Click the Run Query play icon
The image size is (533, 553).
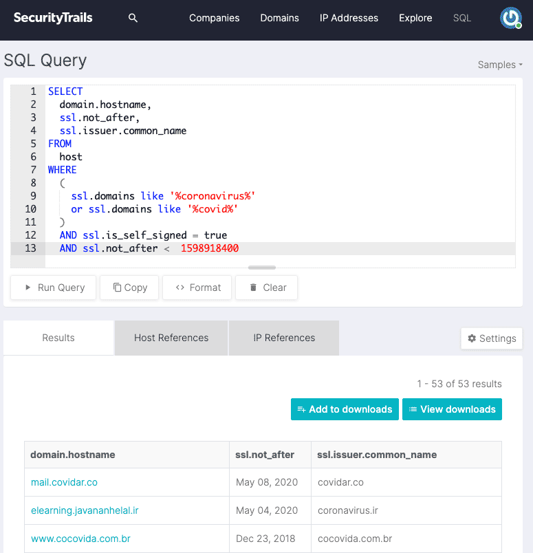point(28,288)
